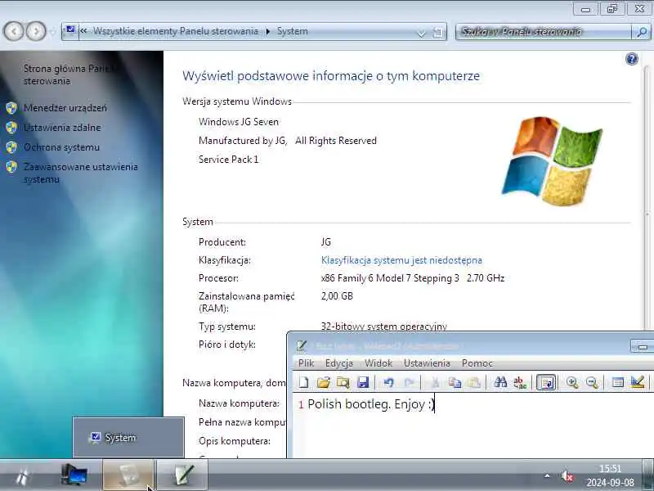654x491 pixels.
Task: Go to Strona główna Panelu sterowania
Action: point(69,74)
